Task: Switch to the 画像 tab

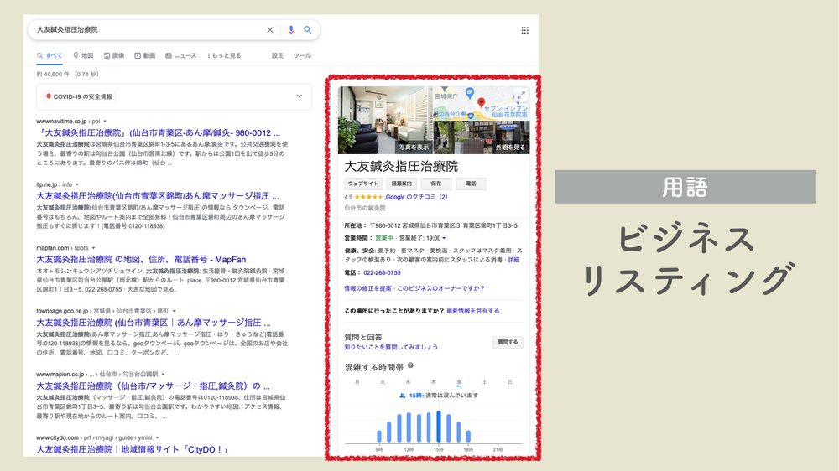Action: coord(114,55)
